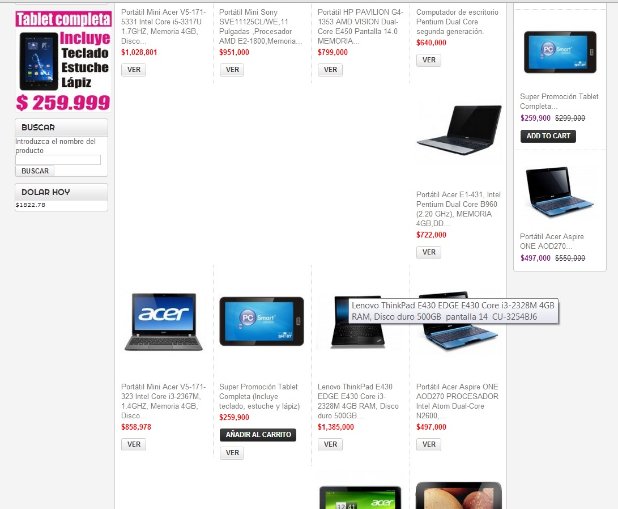
Task: Open the Acer V5-171-323 laptop image
Action: 164,322
